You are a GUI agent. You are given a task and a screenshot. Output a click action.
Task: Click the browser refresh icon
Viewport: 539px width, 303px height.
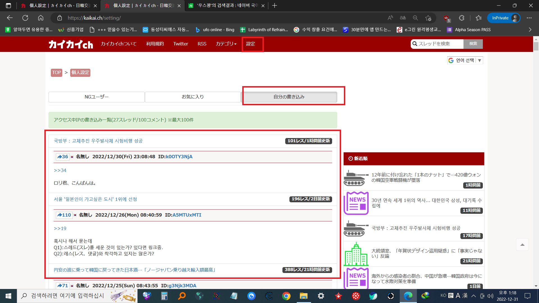click(x=25, y=18)
